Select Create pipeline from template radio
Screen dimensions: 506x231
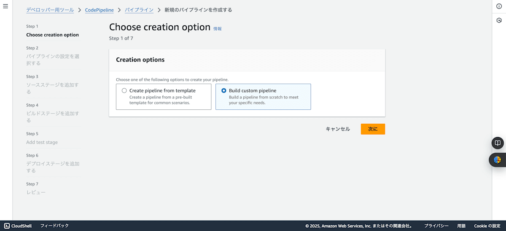coord(124,90)
